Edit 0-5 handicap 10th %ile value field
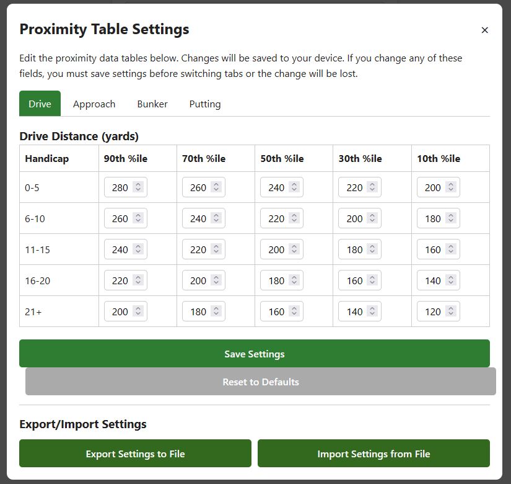This screenshot has height=484, width=511. (x=439, y=187)
